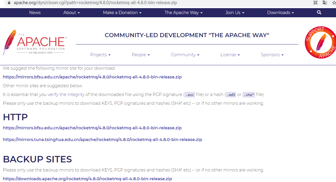Viewport: 336px width, 182px height.
Task: Open the People dropdown
Action: [141, 55]
